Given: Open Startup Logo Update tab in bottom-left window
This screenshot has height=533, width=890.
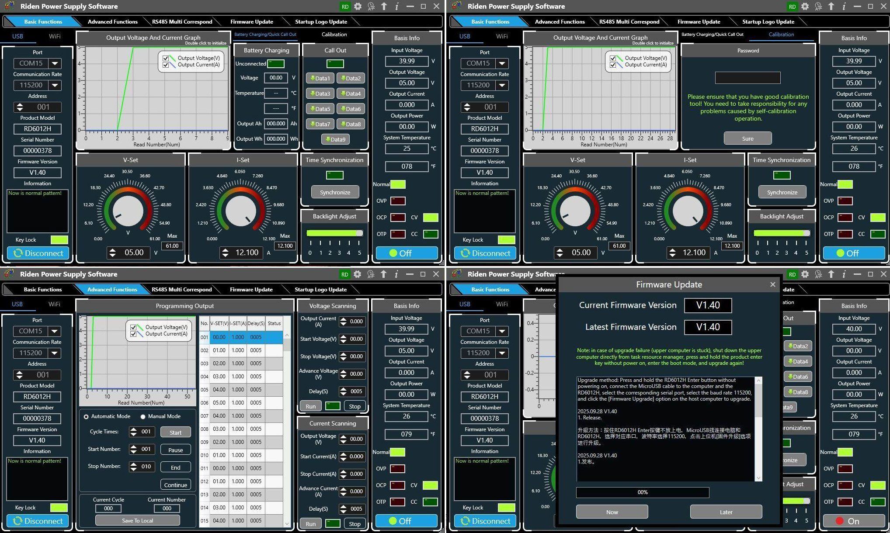Looking at the screenshot, I should [320, 289].
